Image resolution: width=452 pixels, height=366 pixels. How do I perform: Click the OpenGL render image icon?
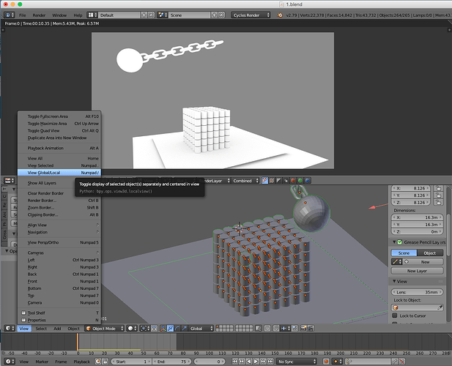pos(303,328)
